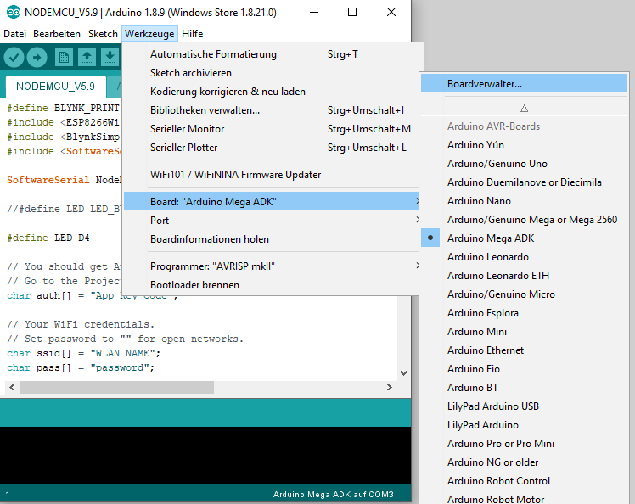The image size is (635, 504).
Task: Open the Sketch menu
Action: point(103,34)
